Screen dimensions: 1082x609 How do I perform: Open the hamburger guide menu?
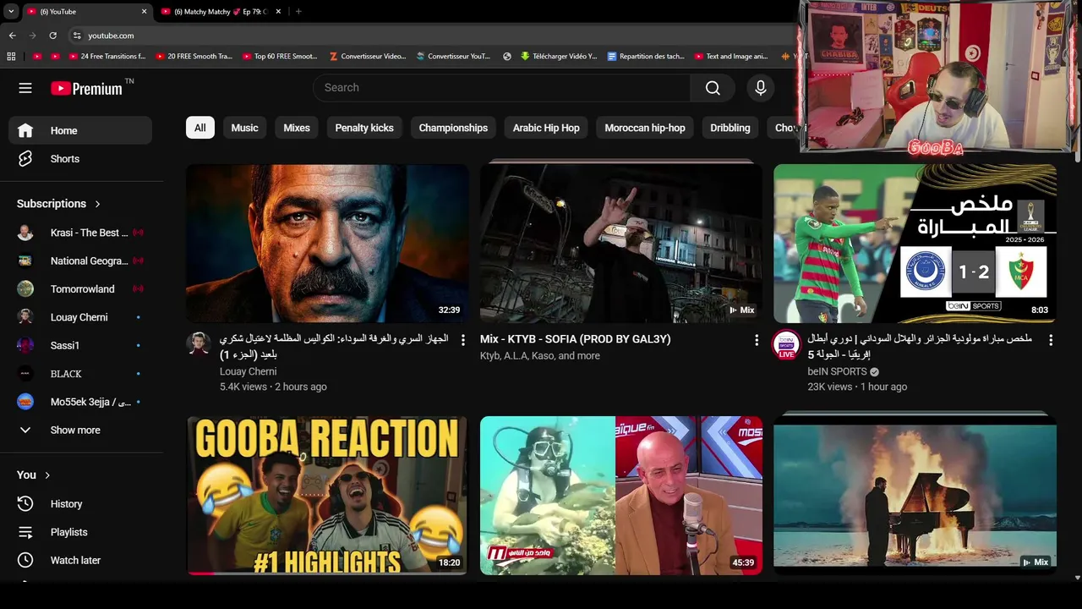point(25,88)
